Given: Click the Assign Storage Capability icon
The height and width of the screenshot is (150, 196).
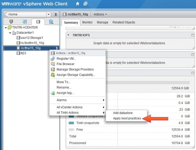Looking at the screenshot, I should click(x=53, y=75).
